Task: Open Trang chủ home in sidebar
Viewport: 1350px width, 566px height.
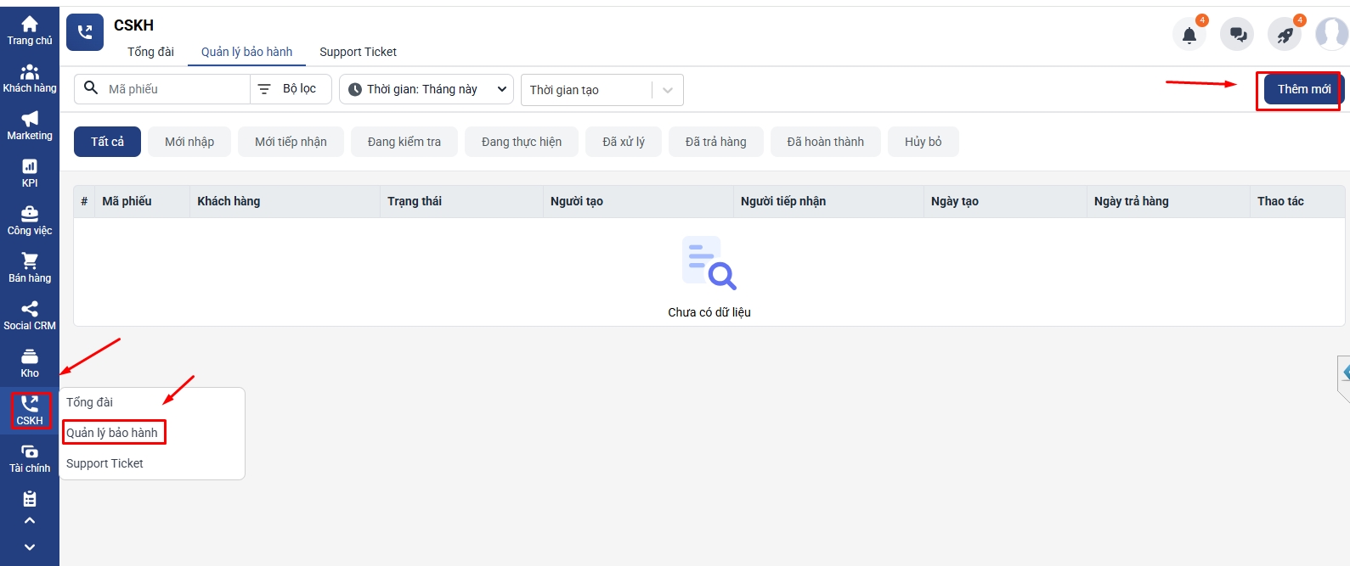Action: pyautogui.click(x=30, y=31)
